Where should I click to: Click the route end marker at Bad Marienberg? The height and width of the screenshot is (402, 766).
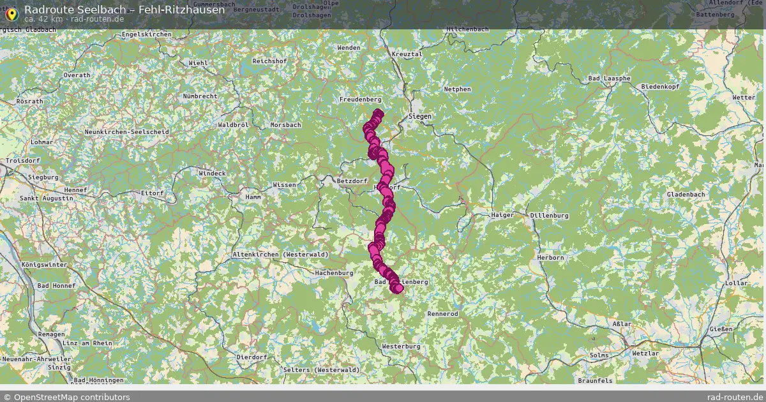coord(398,288)
